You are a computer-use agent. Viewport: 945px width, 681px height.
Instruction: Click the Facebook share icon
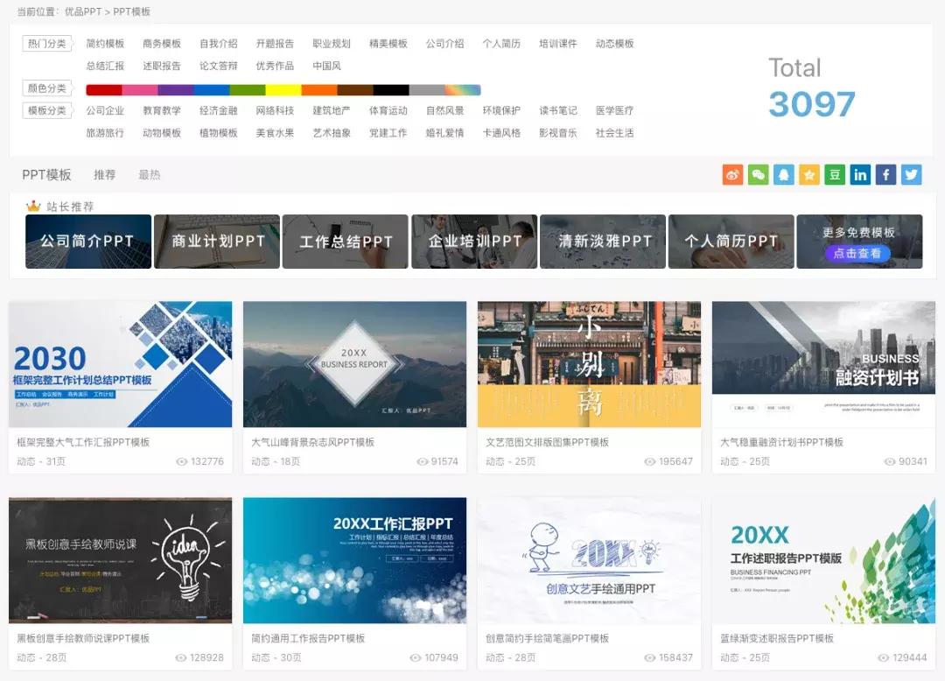885,174
